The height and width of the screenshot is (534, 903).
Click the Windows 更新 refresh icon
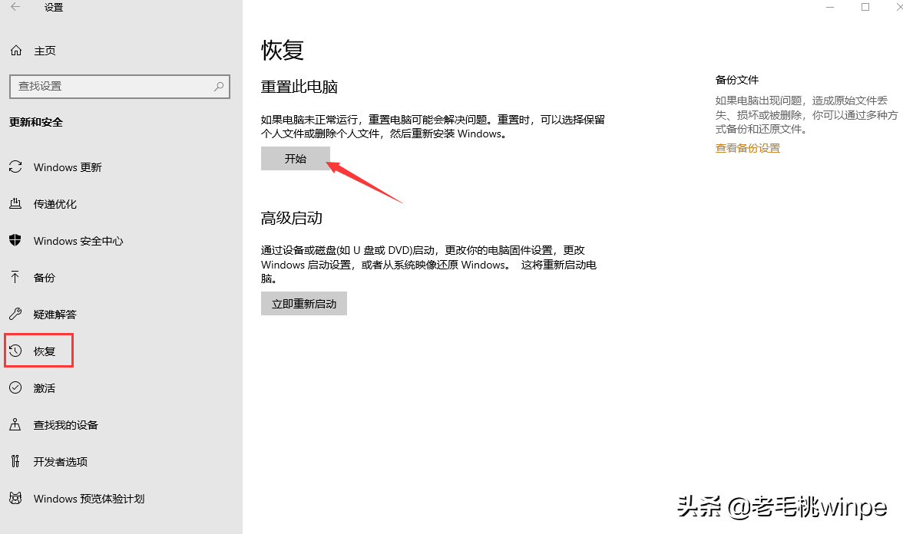click(x=15, y=167)
